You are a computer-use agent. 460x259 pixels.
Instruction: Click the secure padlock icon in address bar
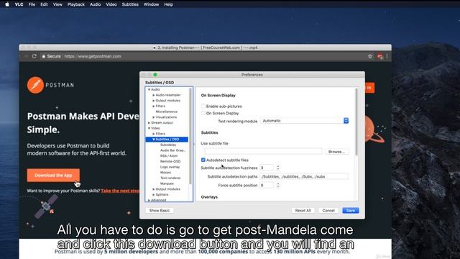43,56
